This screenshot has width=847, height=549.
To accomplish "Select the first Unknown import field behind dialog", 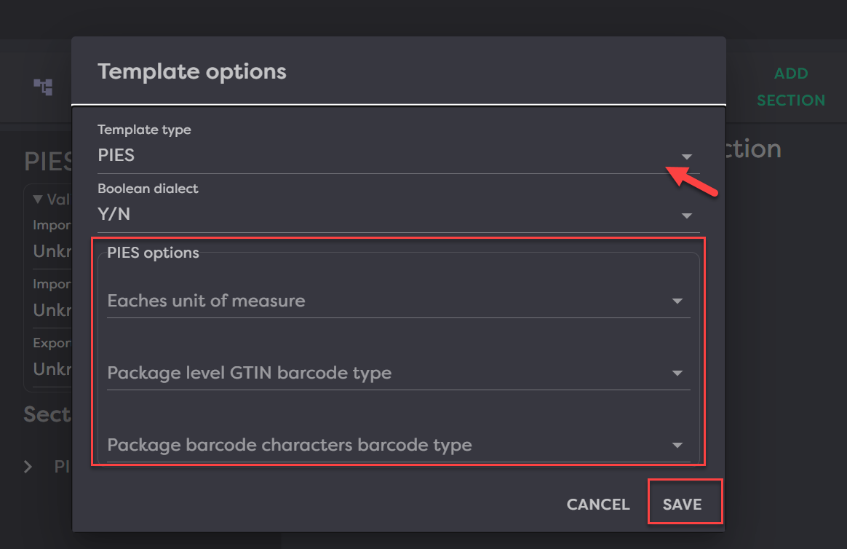I will (52, 251).
